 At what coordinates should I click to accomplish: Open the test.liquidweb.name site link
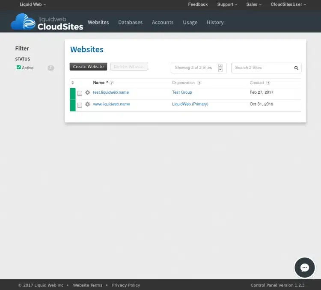point(111,92)
